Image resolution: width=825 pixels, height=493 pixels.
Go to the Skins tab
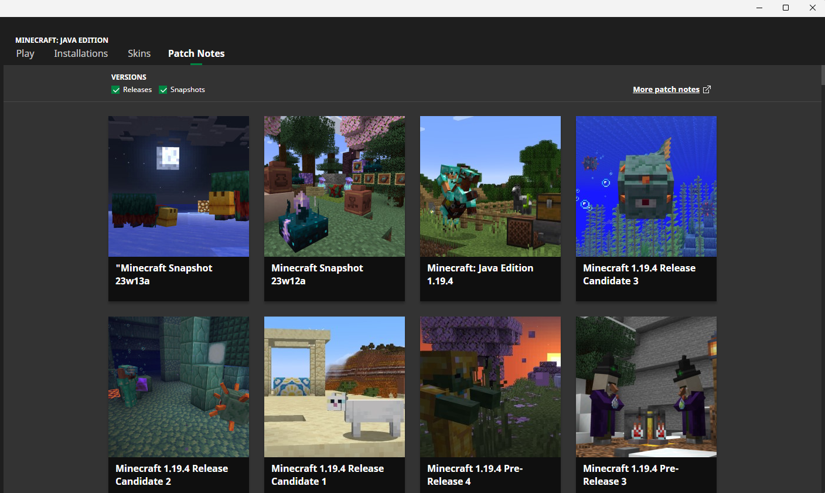[x=139, y=53]
